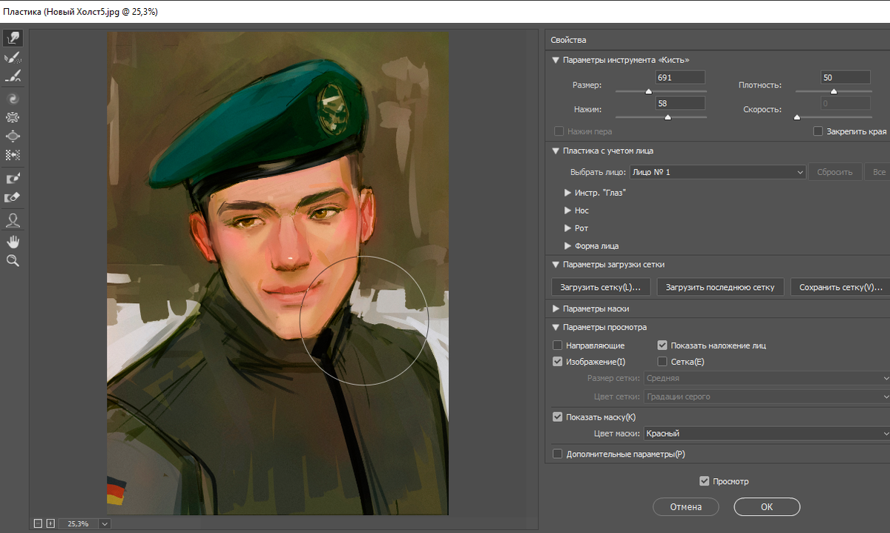This screenshot has width=890, height=533.
Task: Collapse Пластика с учетом лица section
Action: point(556,150)
